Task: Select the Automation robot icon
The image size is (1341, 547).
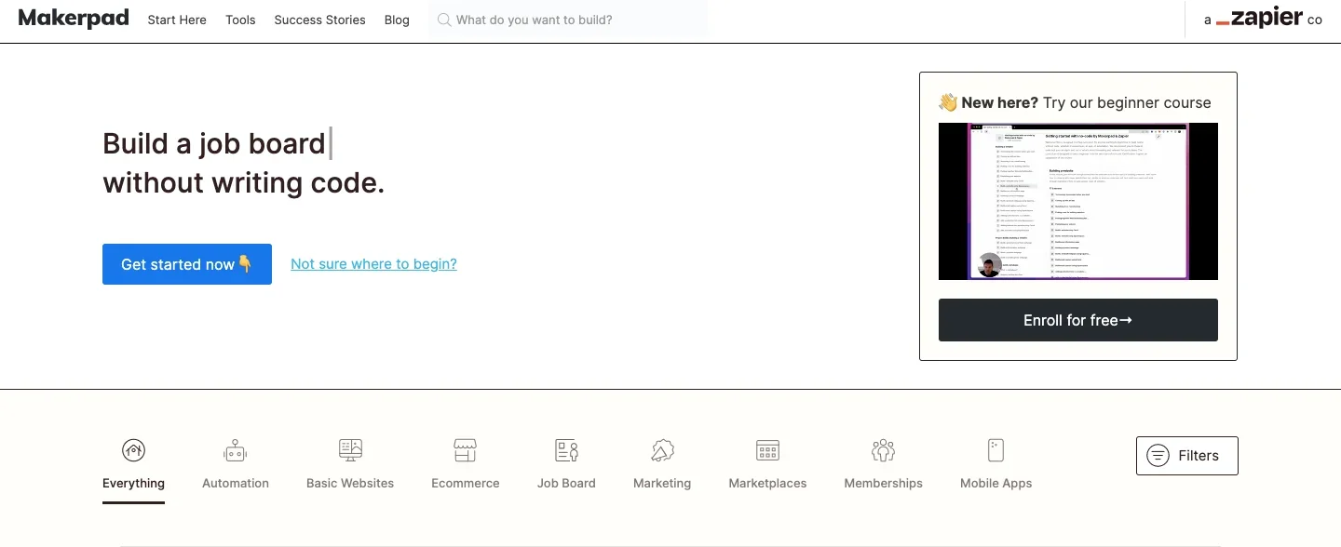Action: pyautogui.click(x=236, y=451)
